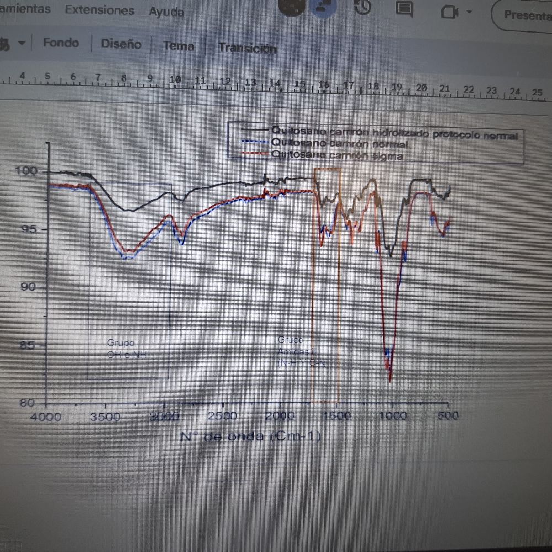Click the 'N° de onda (Cm-1)' axis label
Viewport: 552px width, 552px height.
pos(250,437)
